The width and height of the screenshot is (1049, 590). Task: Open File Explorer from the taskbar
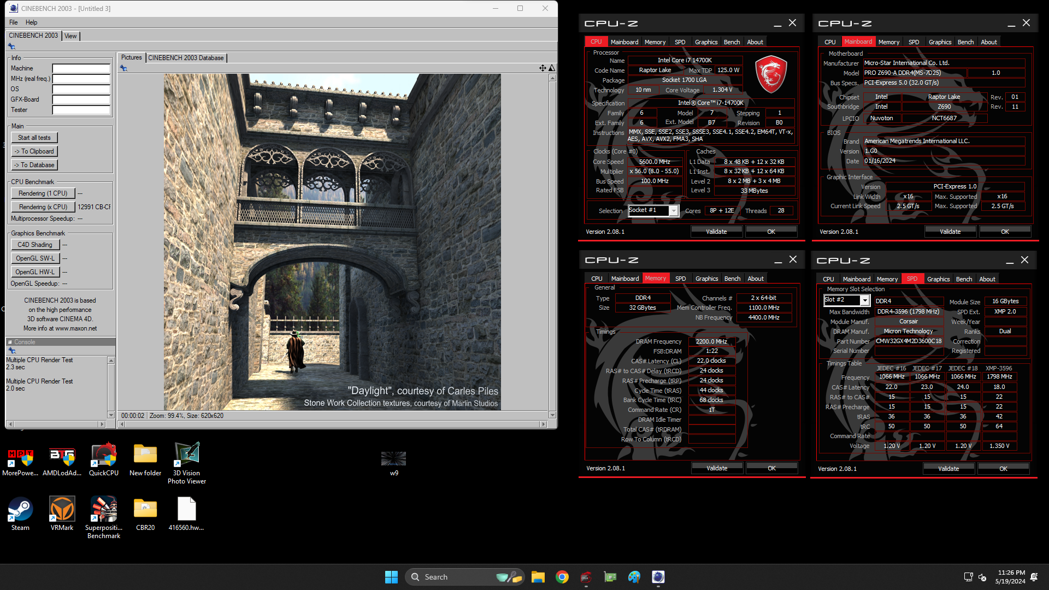coord(538,577)
